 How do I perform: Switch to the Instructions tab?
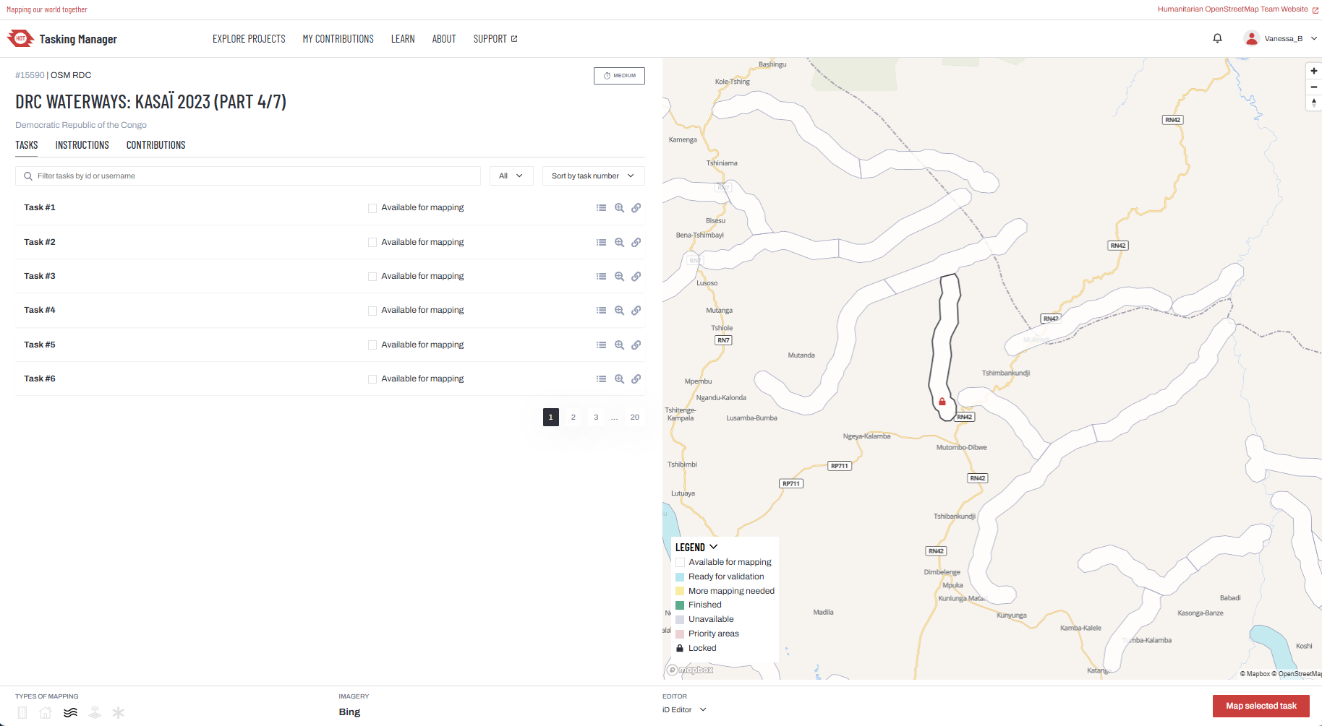(x=82, y=145)
